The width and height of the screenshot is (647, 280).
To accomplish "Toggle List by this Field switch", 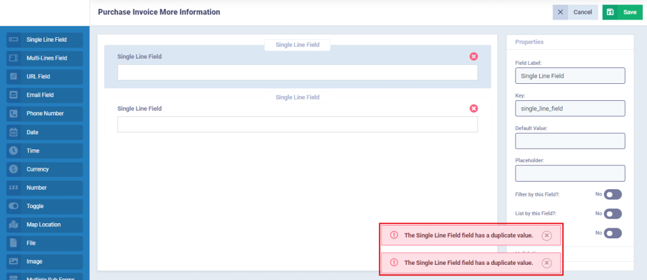I will click(x=612, y=214).
